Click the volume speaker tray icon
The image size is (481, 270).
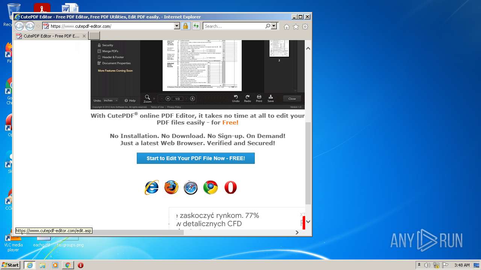point(427,265)
